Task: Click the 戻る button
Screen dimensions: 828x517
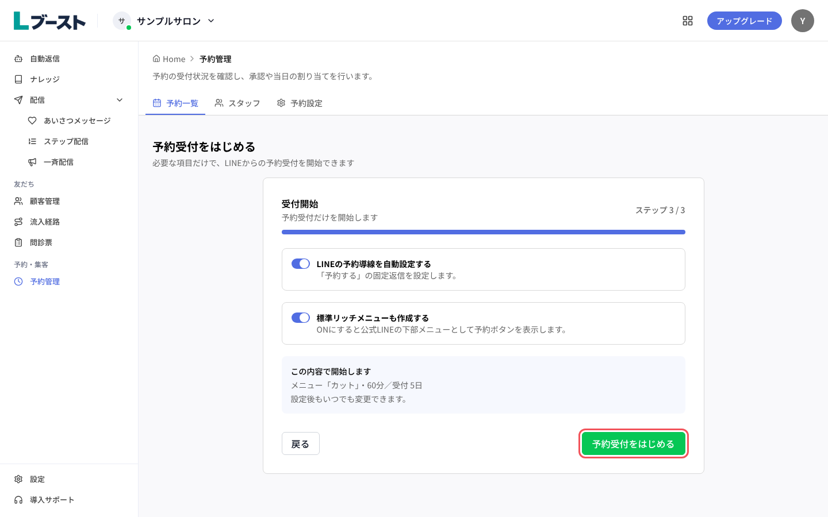Action: [301, 443]
